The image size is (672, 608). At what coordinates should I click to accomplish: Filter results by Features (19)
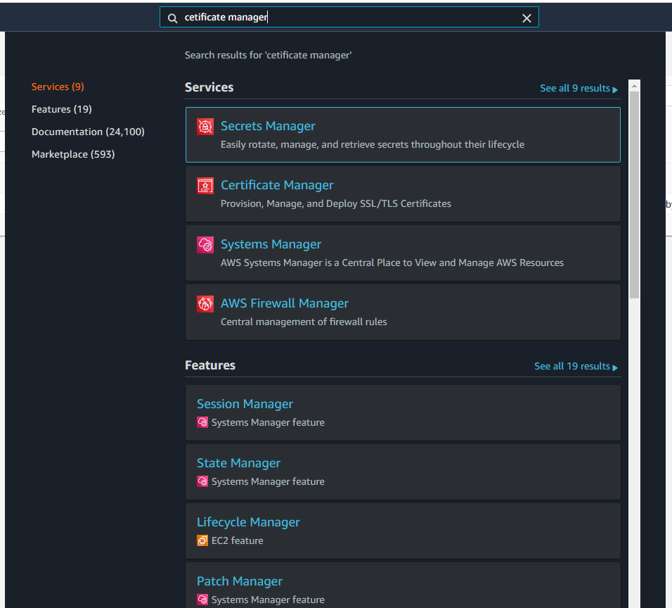[x=62, y=109]
